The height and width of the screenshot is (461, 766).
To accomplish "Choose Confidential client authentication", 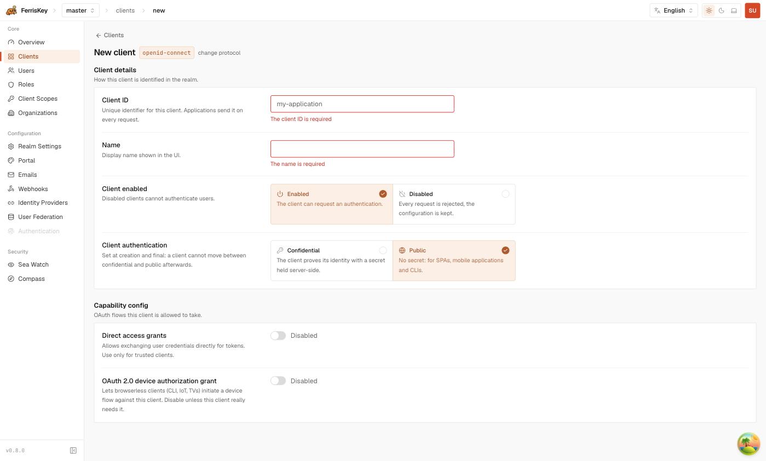I will point(332,261).
